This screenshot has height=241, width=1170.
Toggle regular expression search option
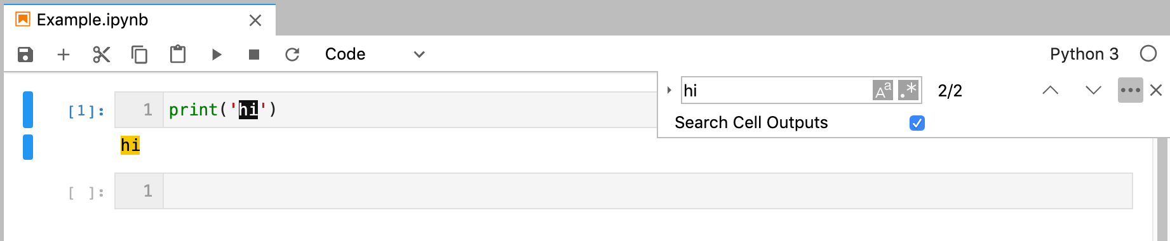click(x=908, y=91)
